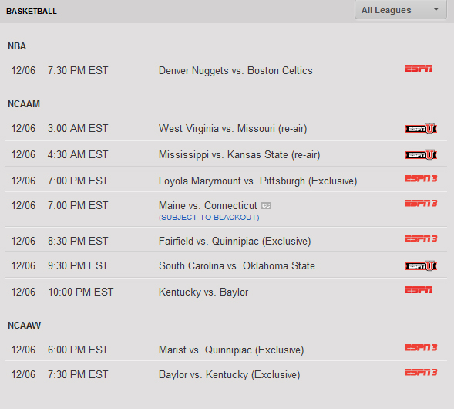
Task: Click ESPN3 logo for Maine vs. Connecticut
Action: (x=421, y=203)
